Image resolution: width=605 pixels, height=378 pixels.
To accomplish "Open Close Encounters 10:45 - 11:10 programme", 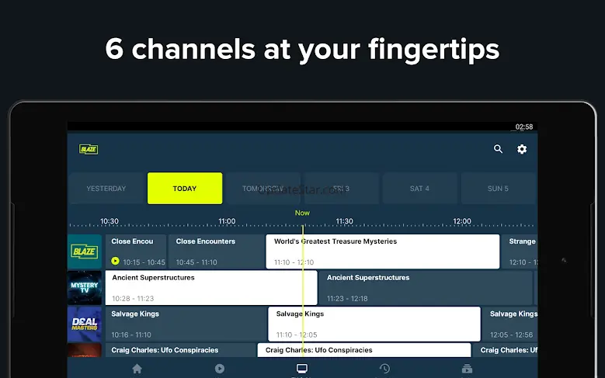I will pos(216,251).
